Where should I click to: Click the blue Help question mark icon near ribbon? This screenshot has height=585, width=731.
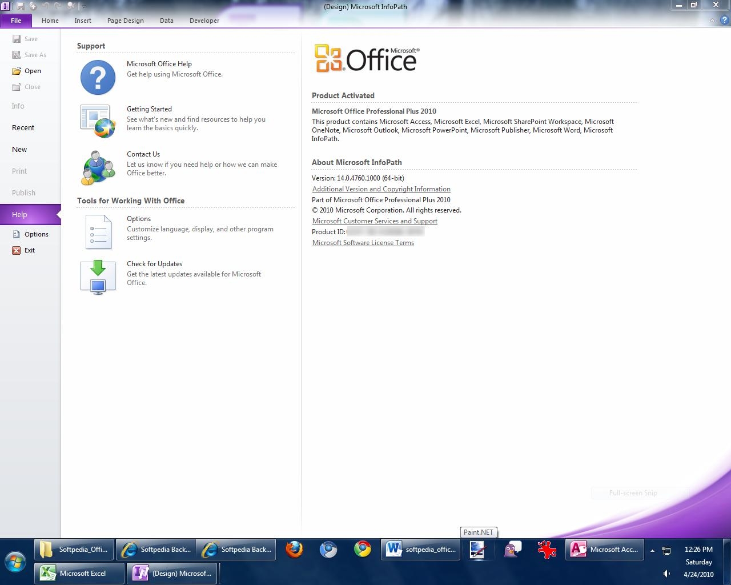[724, 21]
